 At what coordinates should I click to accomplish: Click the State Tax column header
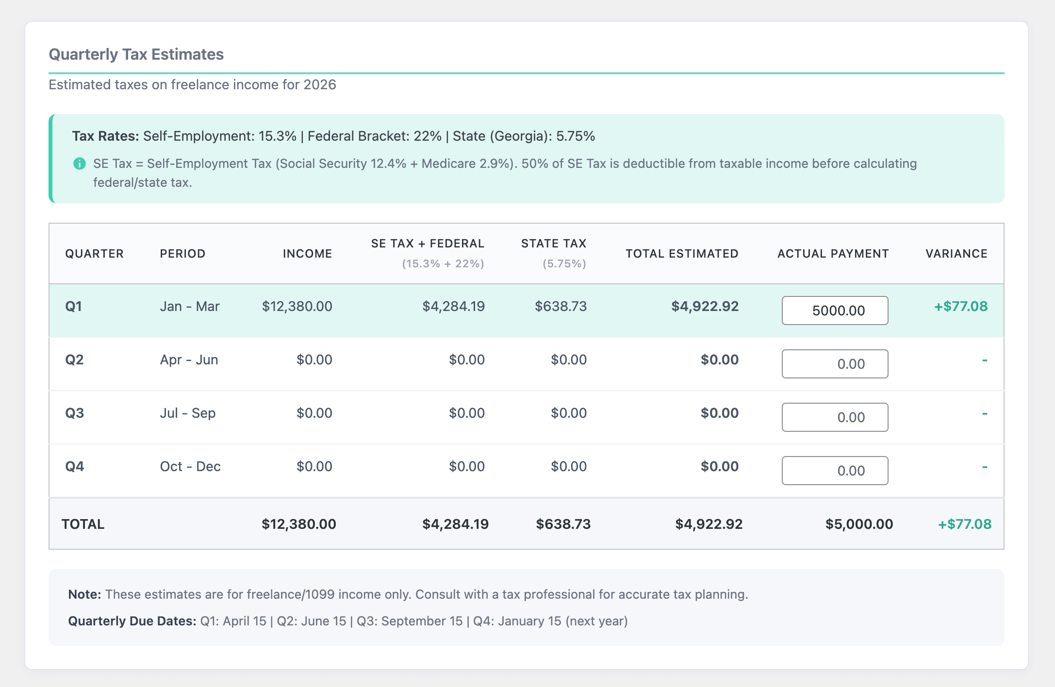(x=554, y=244)
